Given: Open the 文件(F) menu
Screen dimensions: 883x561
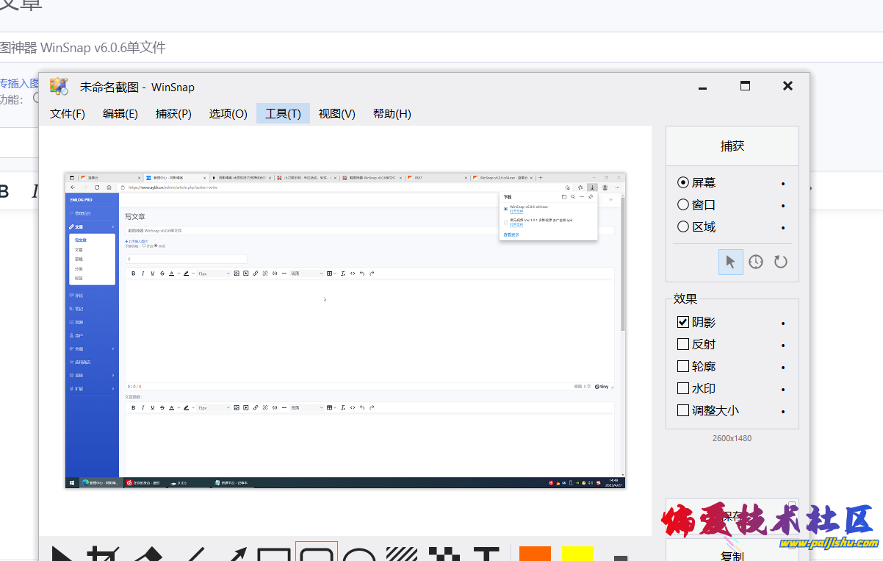Looking at the screenshot, I should pyautogui.click(x=68, y=114).
